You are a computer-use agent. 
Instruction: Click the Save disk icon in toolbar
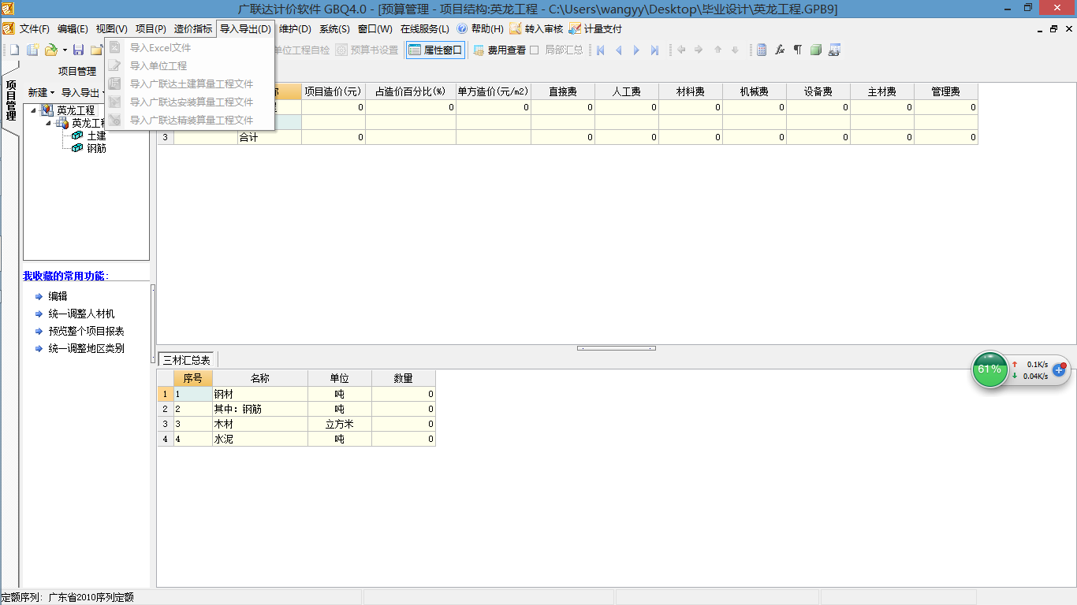point(78,50)
